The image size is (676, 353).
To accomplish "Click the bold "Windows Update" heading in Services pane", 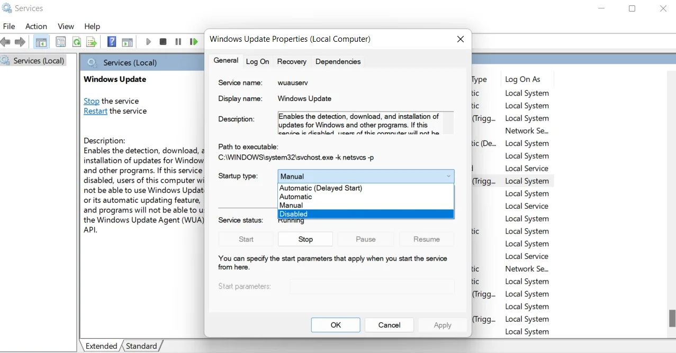I will pos(115,79).
